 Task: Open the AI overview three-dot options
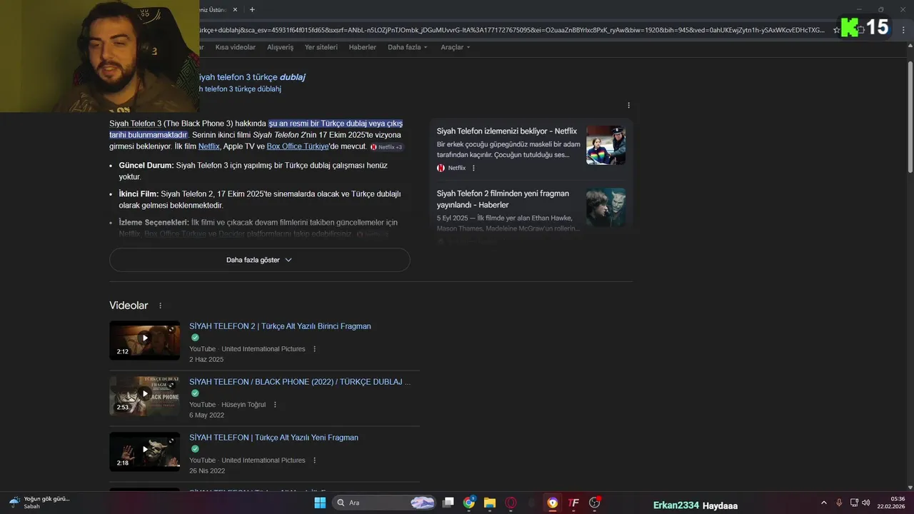point(628,106)
